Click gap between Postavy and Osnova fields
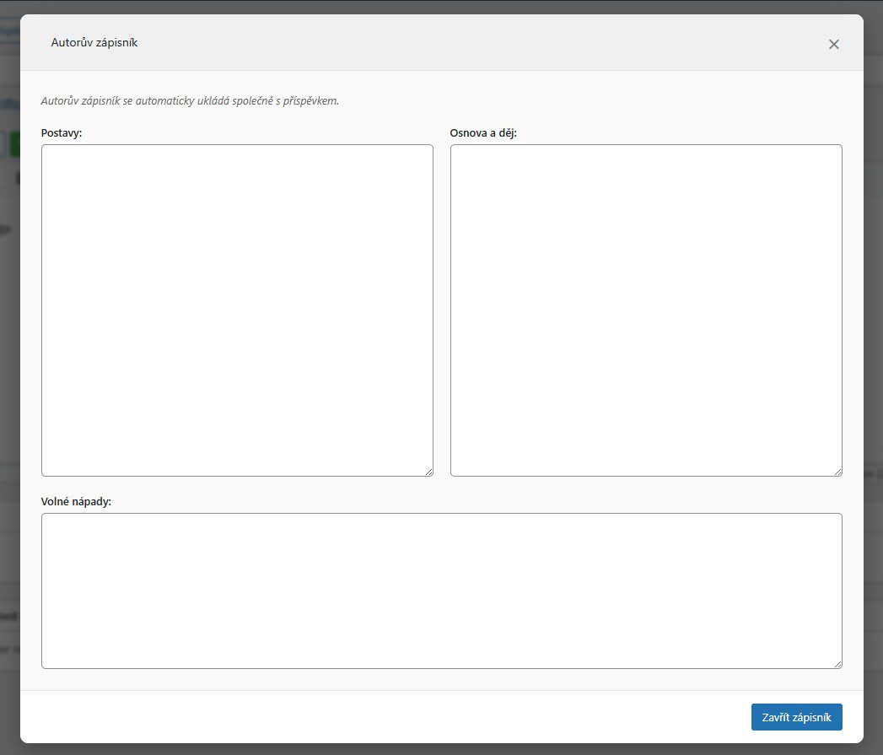The width and height of the screenshot is (883, 755). tap(442, 310)
